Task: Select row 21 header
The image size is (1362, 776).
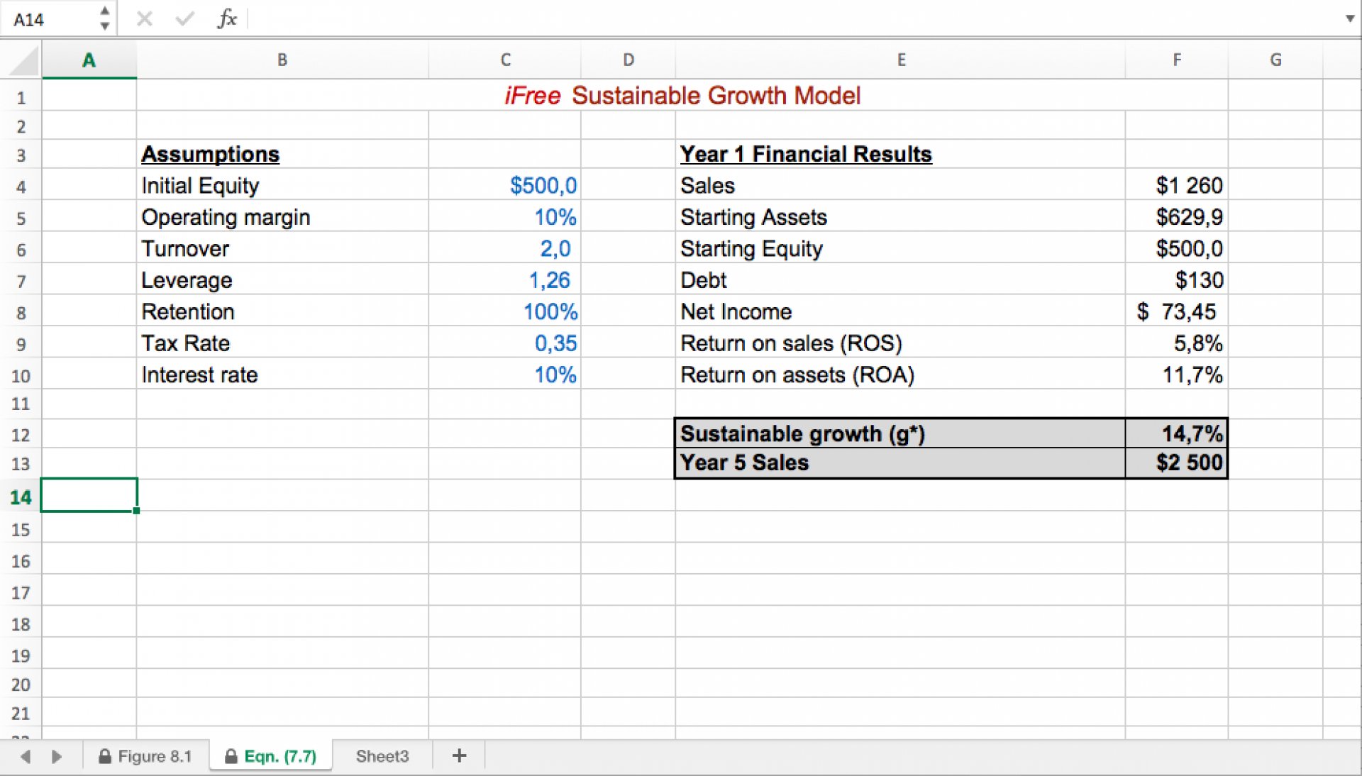Action: [x=21, y=714]
